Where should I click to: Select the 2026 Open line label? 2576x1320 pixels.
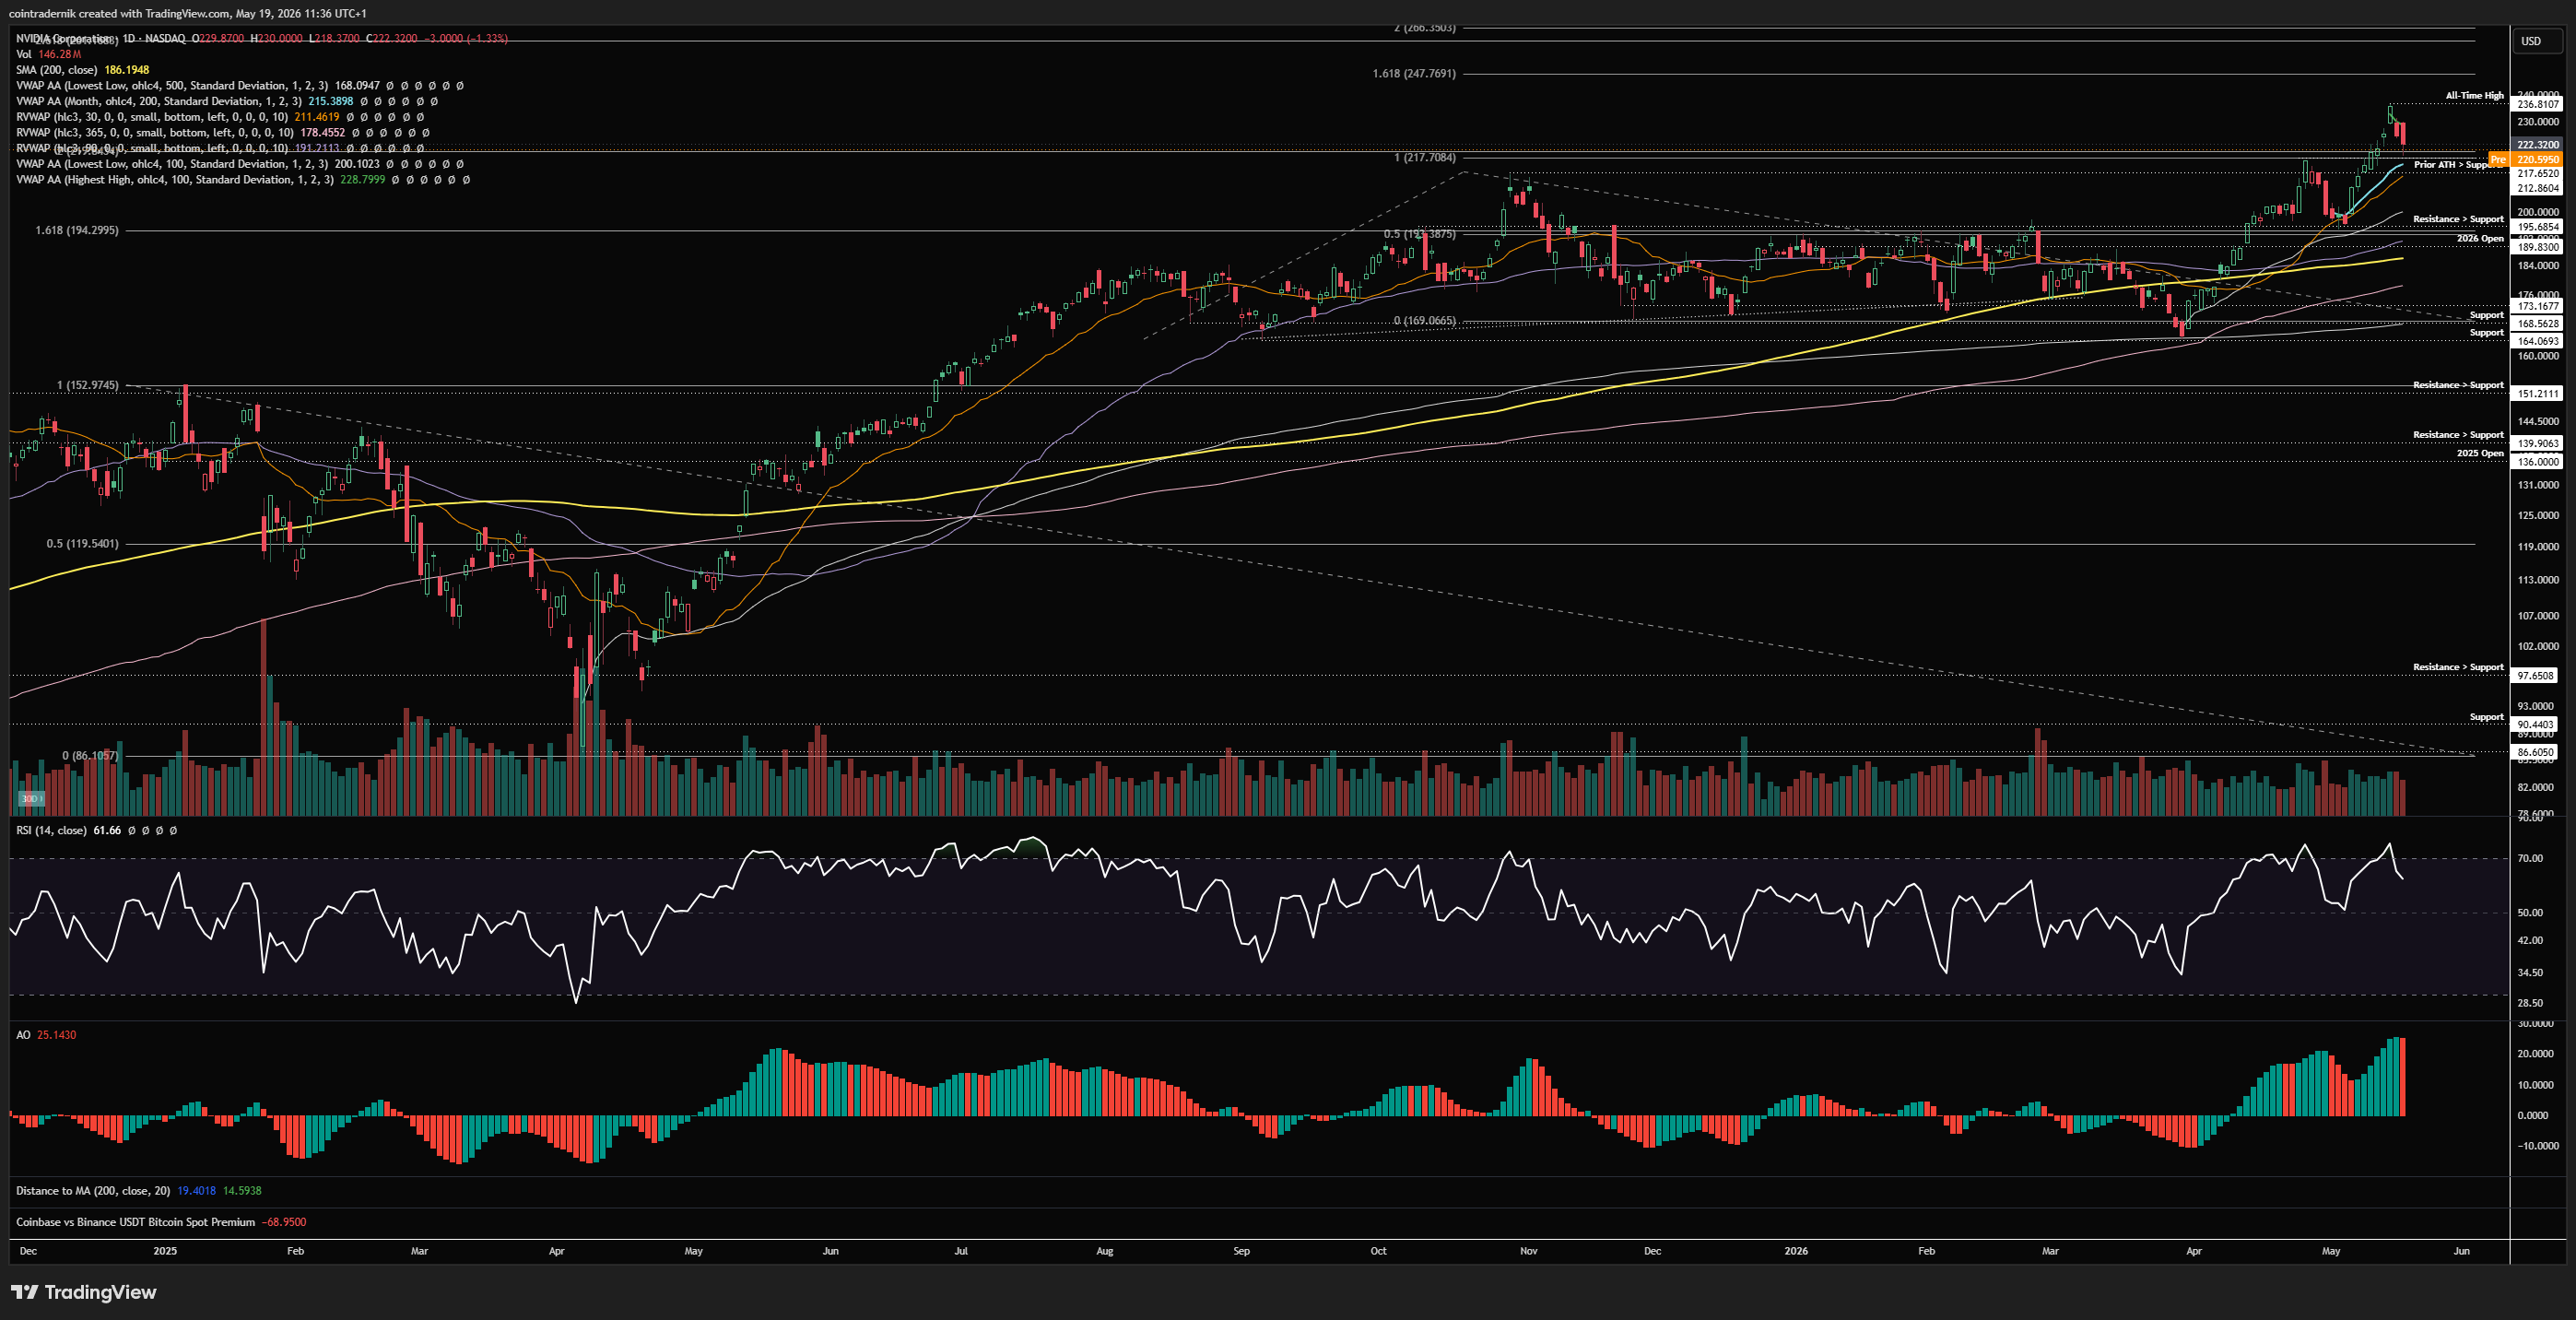pos(2481,238)
